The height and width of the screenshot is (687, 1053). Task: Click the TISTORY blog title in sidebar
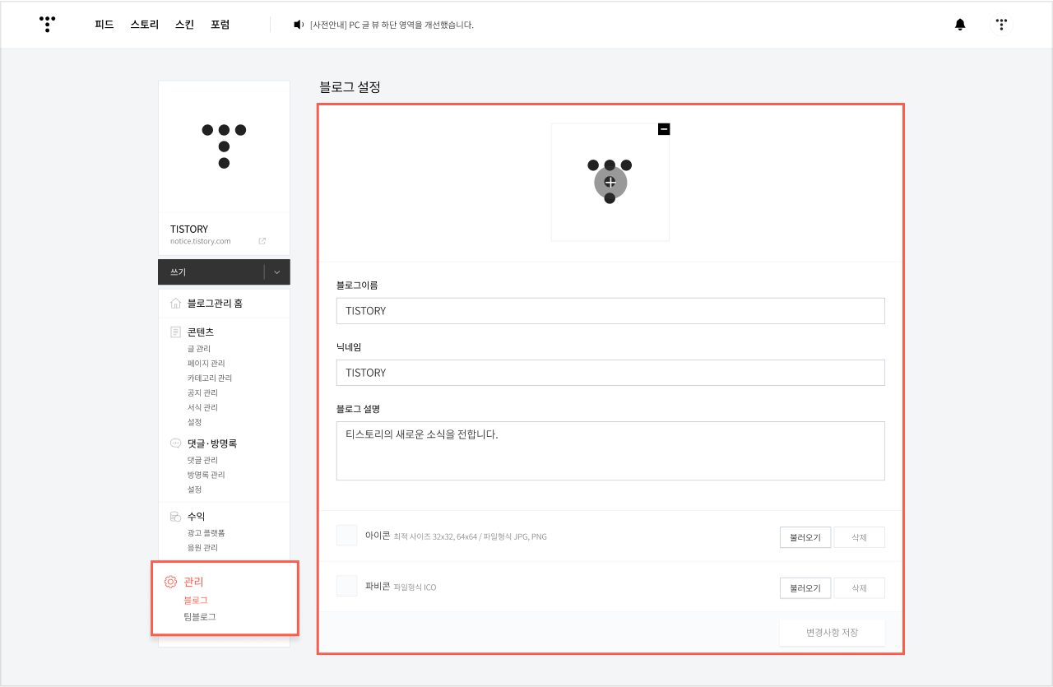tap(189, 229)
